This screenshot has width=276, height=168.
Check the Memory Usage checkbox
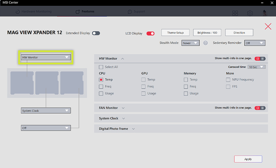[186, 93]
